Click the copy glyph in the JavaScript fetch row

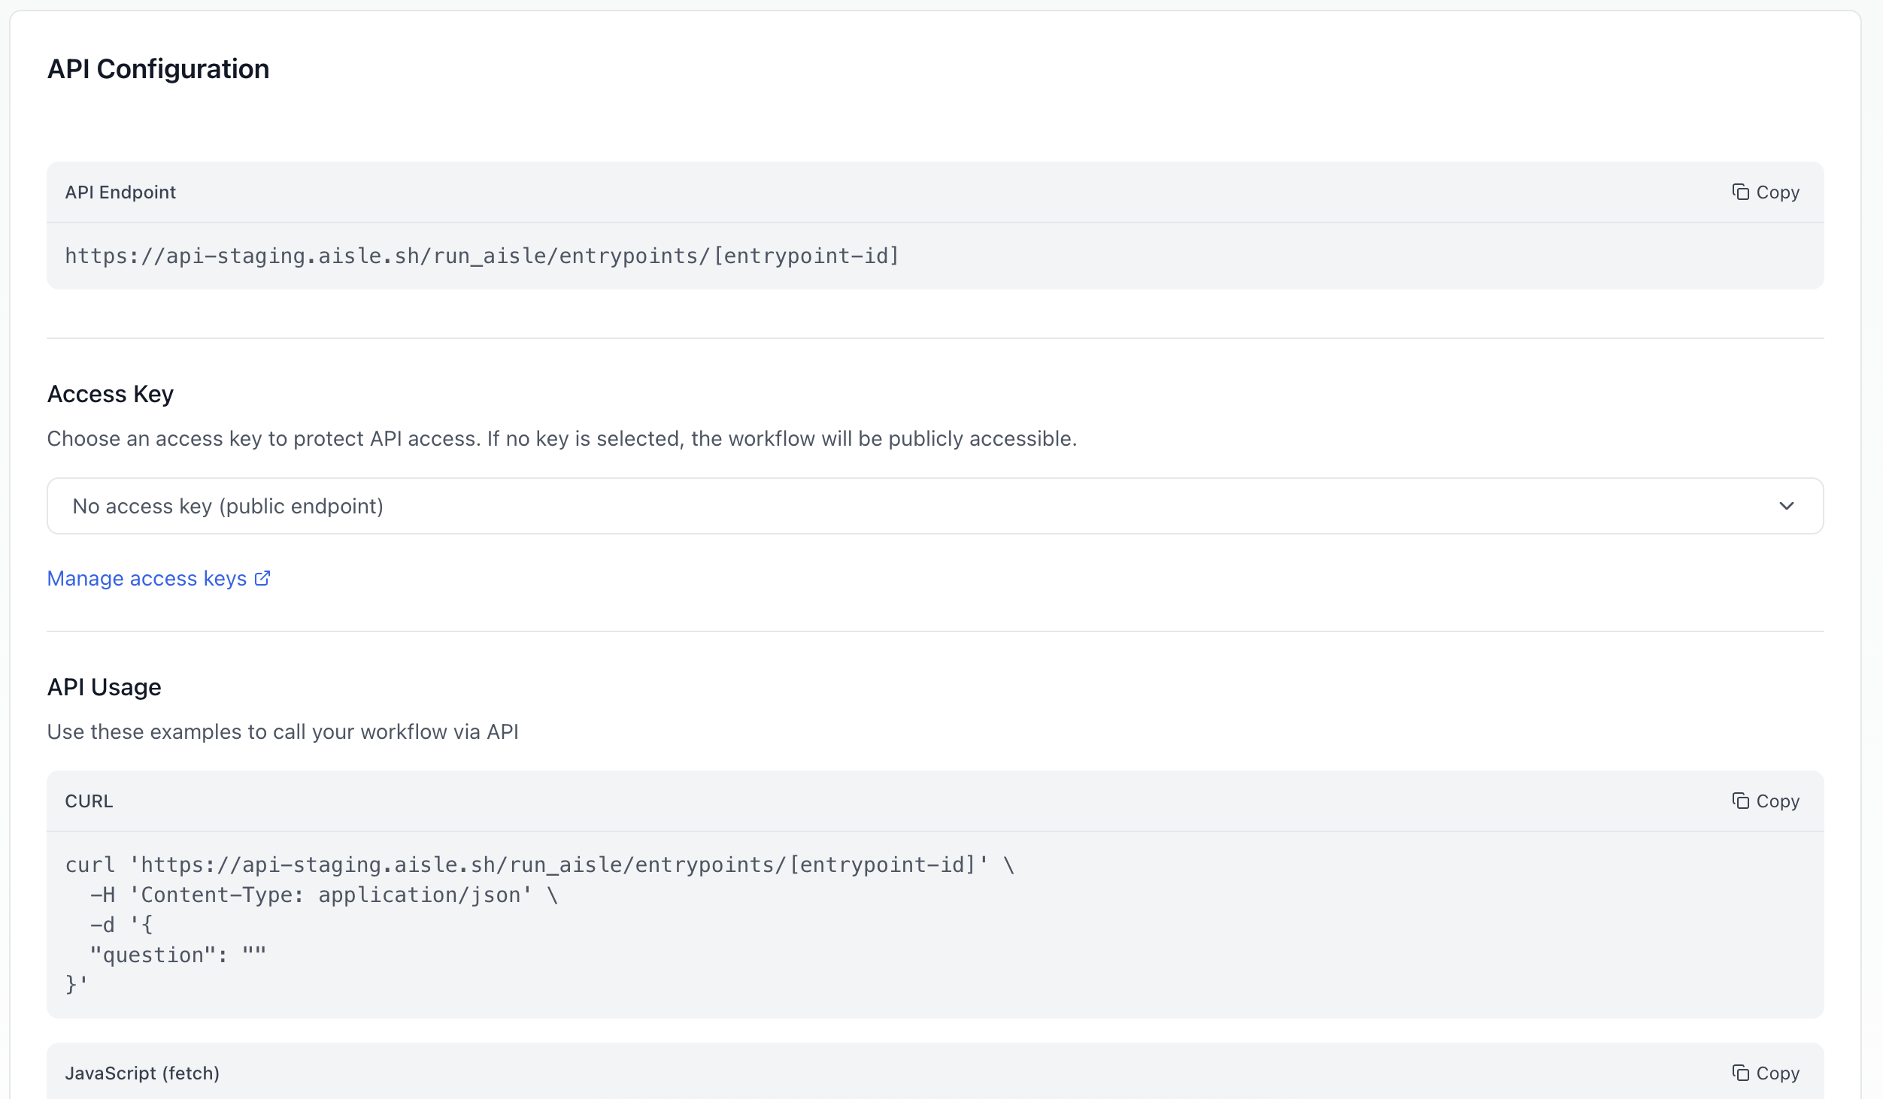click(x=1741, y=1073)
